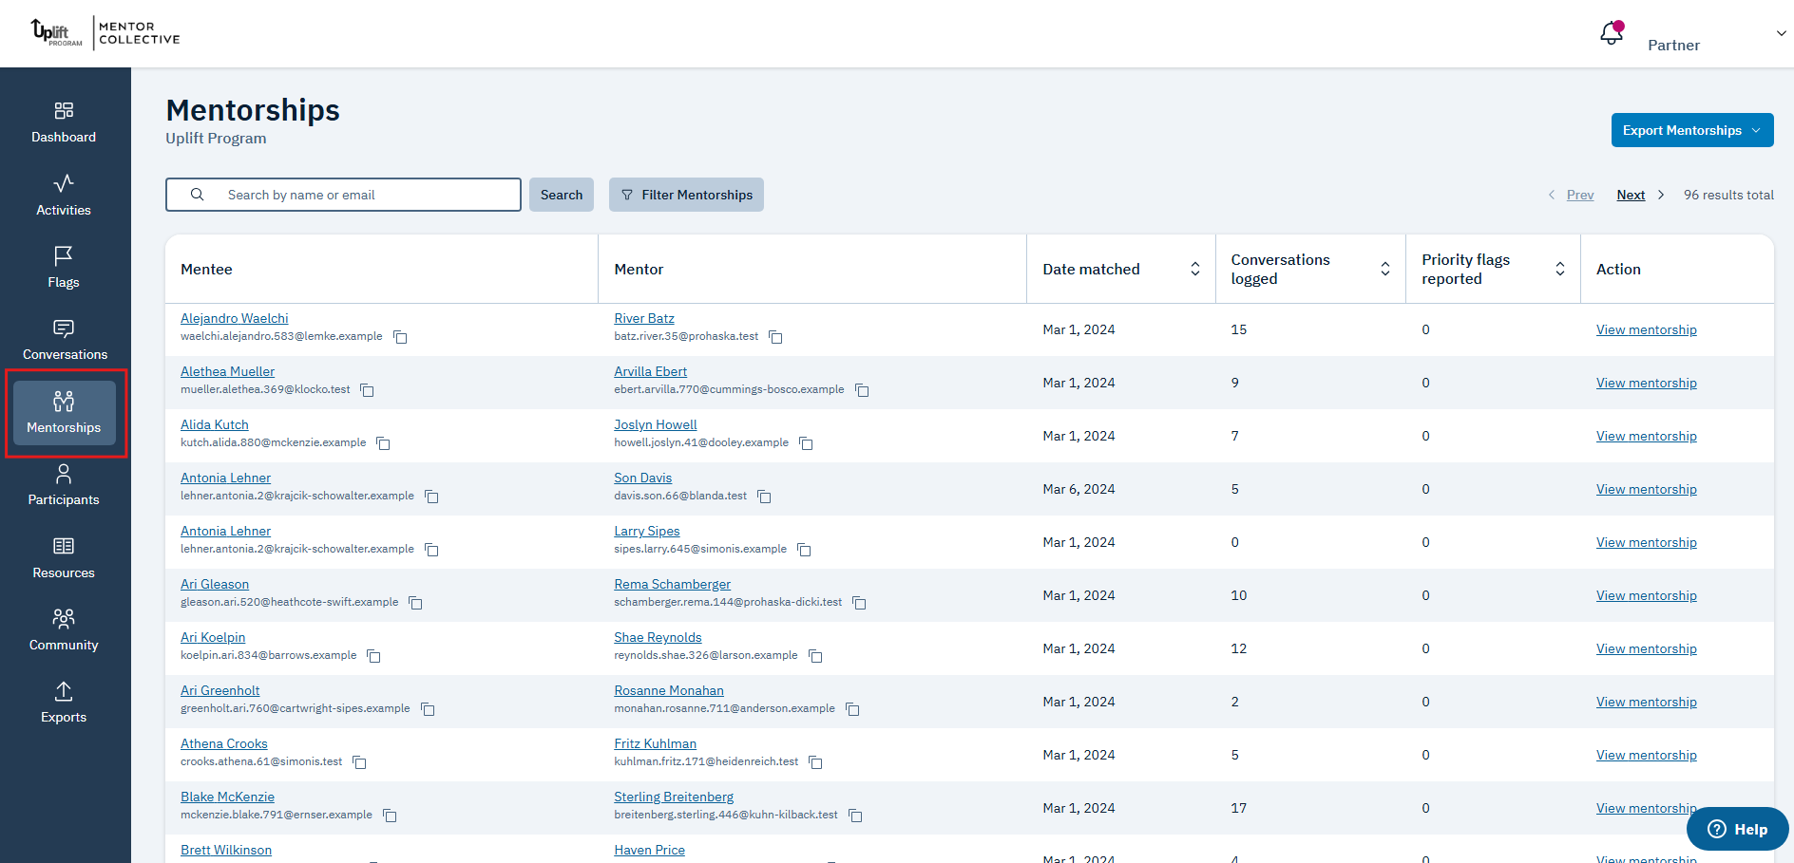Open mentee Brett Wilkinson's profile

pos(226,850)
